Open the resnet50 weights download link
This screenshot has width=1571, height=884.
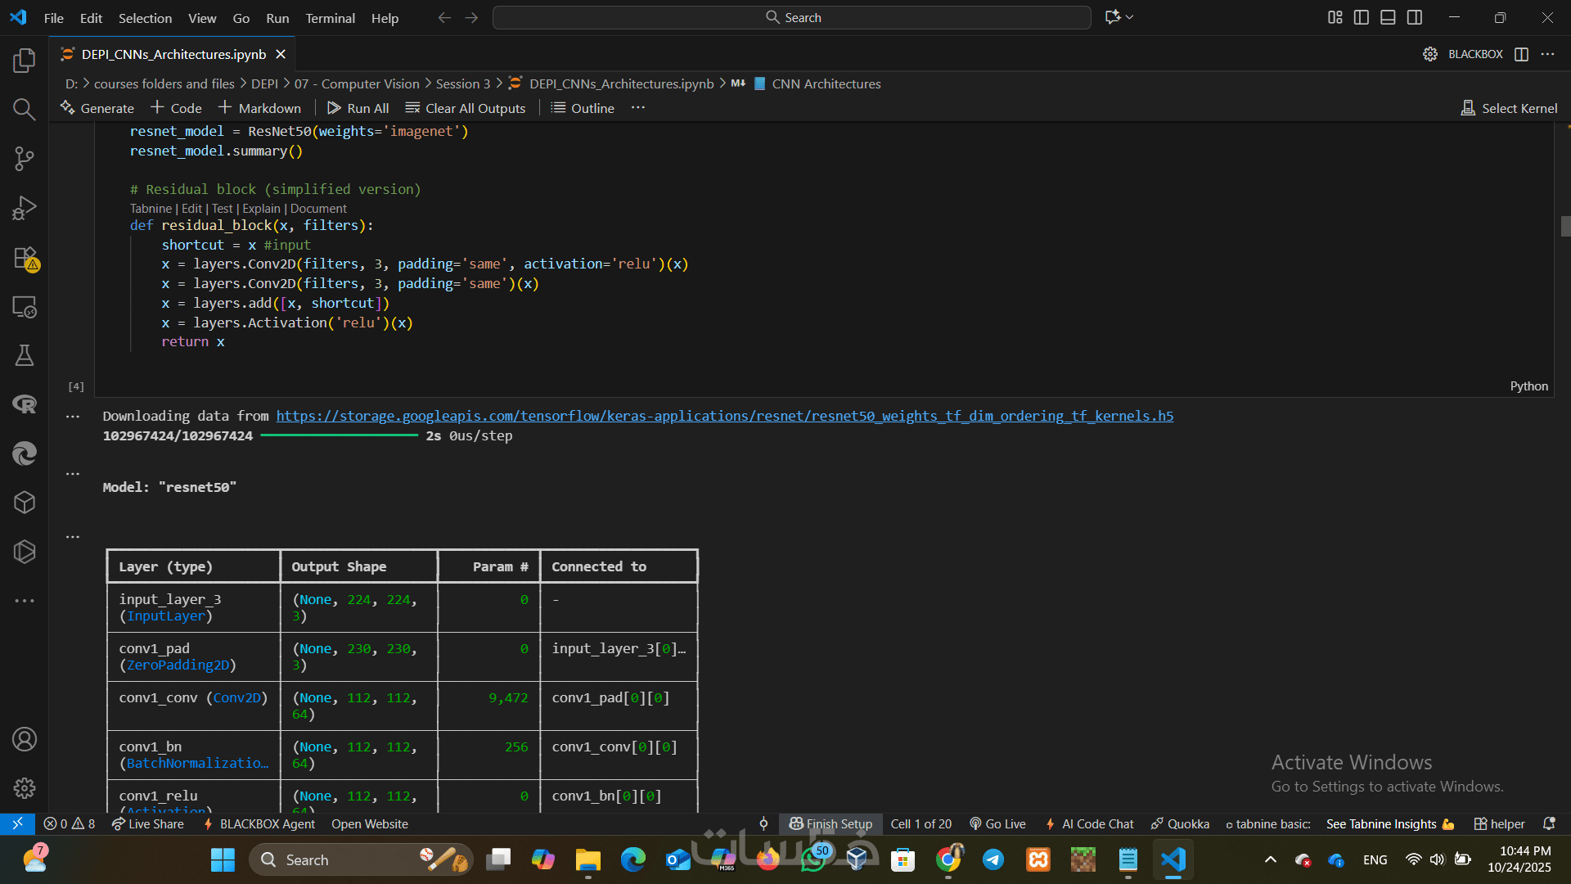[x=724, y=416]
